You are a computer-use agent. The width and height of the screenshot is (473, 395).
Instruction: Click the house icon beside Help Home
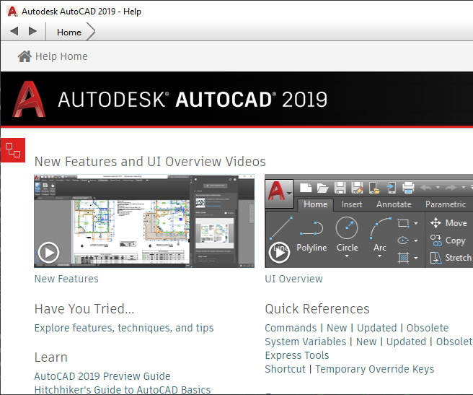pos(25,56)
